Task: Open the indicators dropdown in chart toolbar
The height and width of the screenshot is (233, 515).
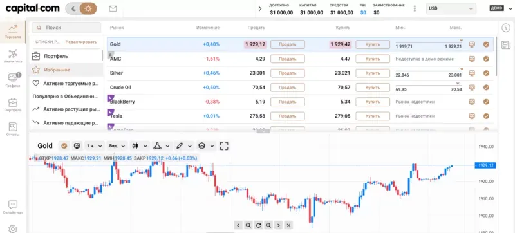Action: pos(162,145)
